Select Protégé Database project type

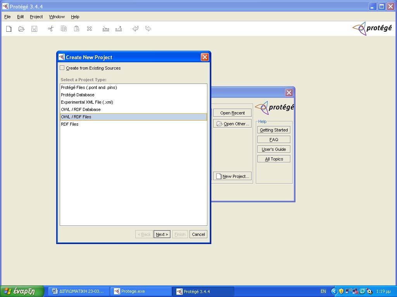(x=133, y=95)
